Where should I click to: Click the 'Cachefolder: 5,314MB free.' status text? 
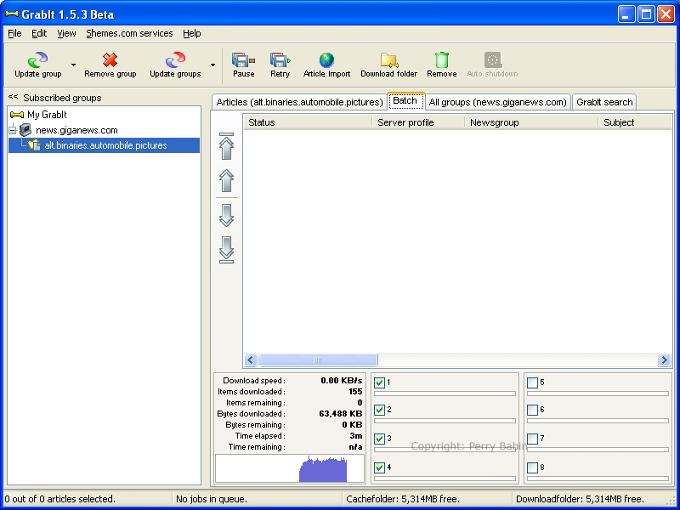(402, 499)
